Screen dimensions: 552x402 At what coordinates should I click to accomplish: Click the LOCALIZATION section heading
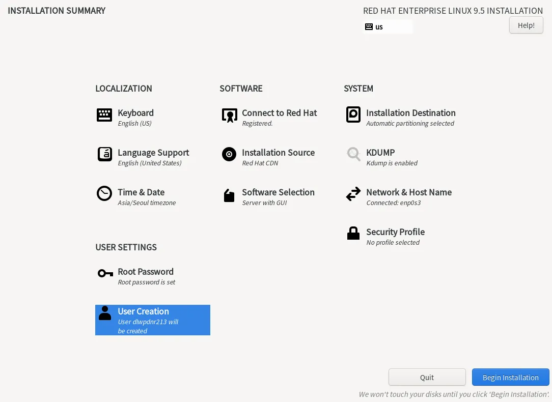click(x=124, y=89)
